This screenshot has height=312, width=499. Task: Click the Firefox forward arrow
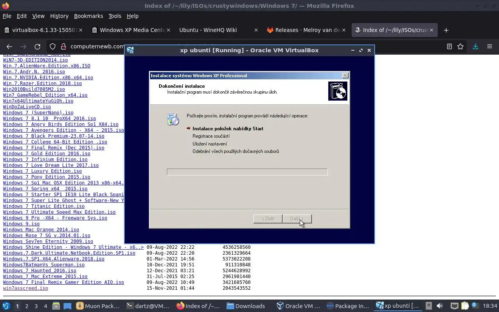23,46
